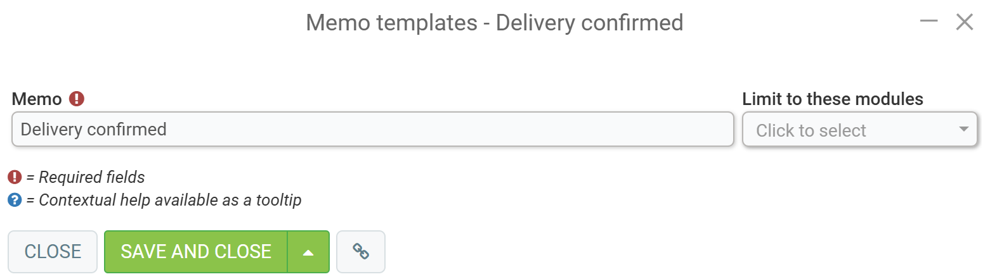Close the dialog with the X icon
This screenshot has height=279, width=990.
pyautogui.click(x=965, y=22)
